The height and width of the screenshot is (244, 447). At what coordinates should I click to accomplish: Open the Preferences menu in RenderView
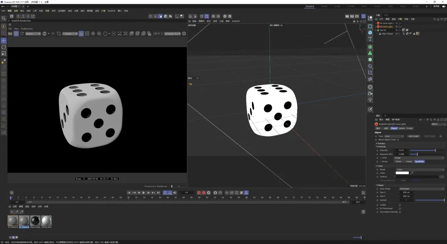click(26, 29)
